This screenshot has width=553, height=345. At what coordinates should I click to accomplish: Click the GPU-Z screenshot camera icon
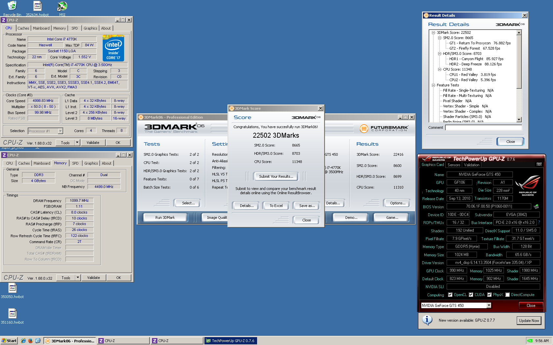click(x=539, y=164)
